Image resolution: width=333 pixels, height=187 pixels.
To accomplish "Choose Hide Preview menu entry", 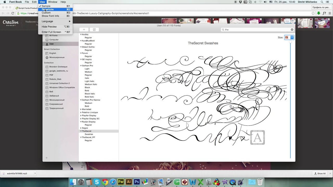I will 55,27.
